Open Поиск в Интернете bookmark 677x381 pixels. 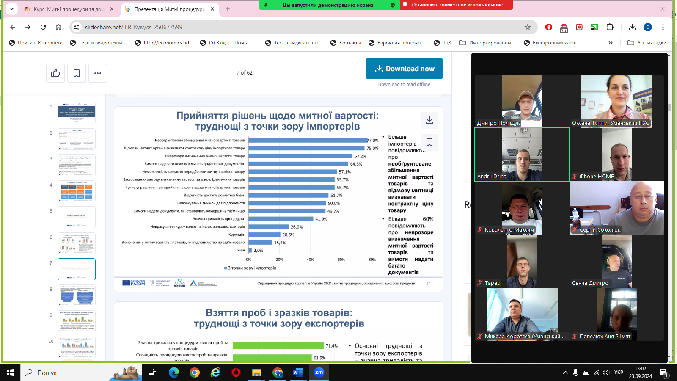36,43
